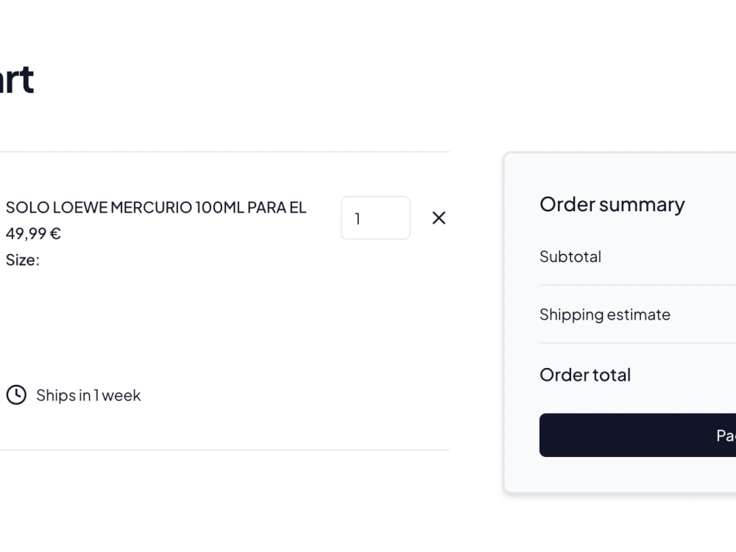Click the quantity field to change amount
The image size is (736, 552).
pos(375,218)
